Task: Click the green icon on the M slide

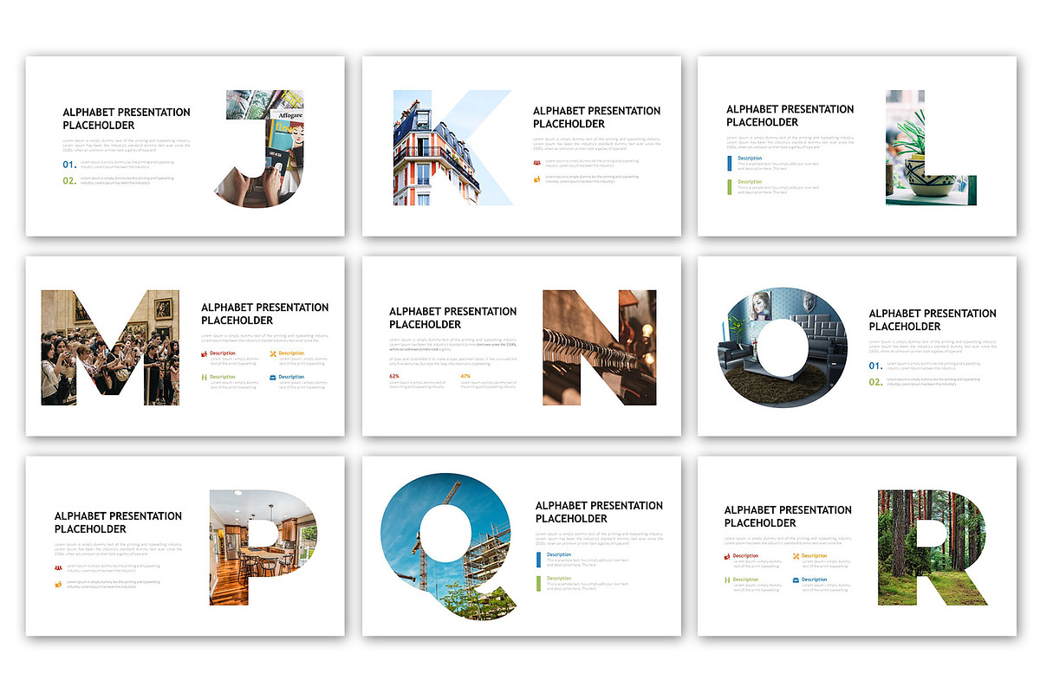Action: coord(205,377)
